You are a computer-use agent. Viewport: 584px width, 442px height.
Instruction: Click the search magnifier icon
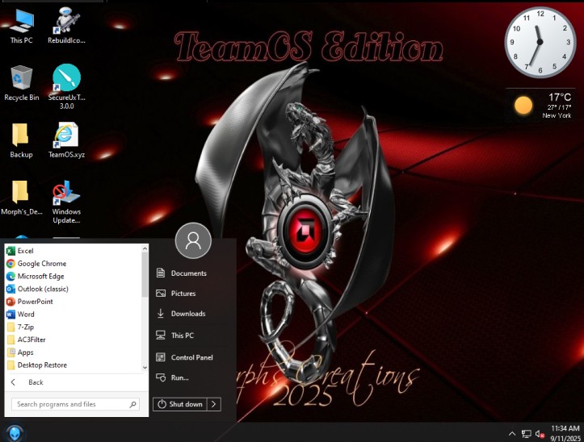(133, 404)
